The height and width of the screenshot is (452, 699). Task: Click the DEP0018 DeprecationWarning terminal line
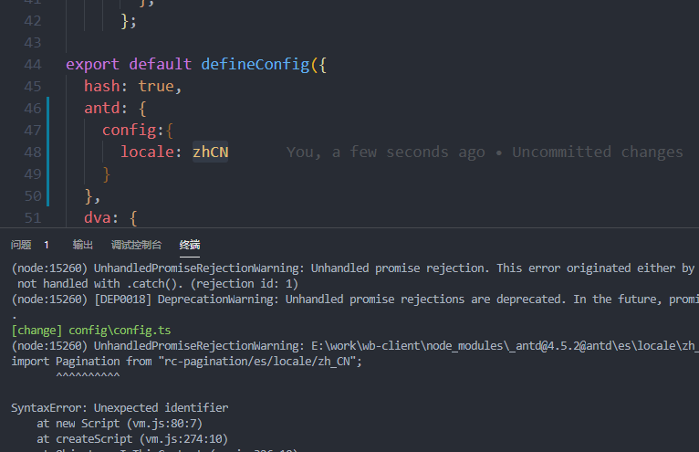pos(355,299)
